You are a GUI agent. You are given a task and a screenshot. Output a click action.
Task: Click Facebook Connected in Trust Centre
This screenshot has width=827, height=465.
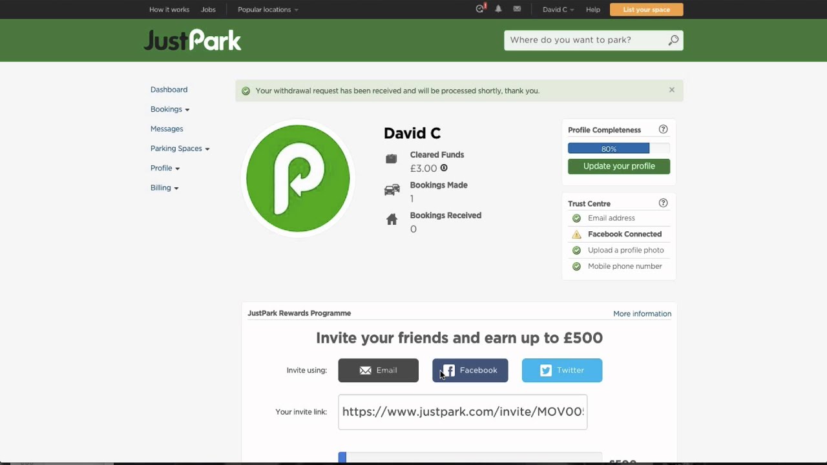[x=625, y=234]
